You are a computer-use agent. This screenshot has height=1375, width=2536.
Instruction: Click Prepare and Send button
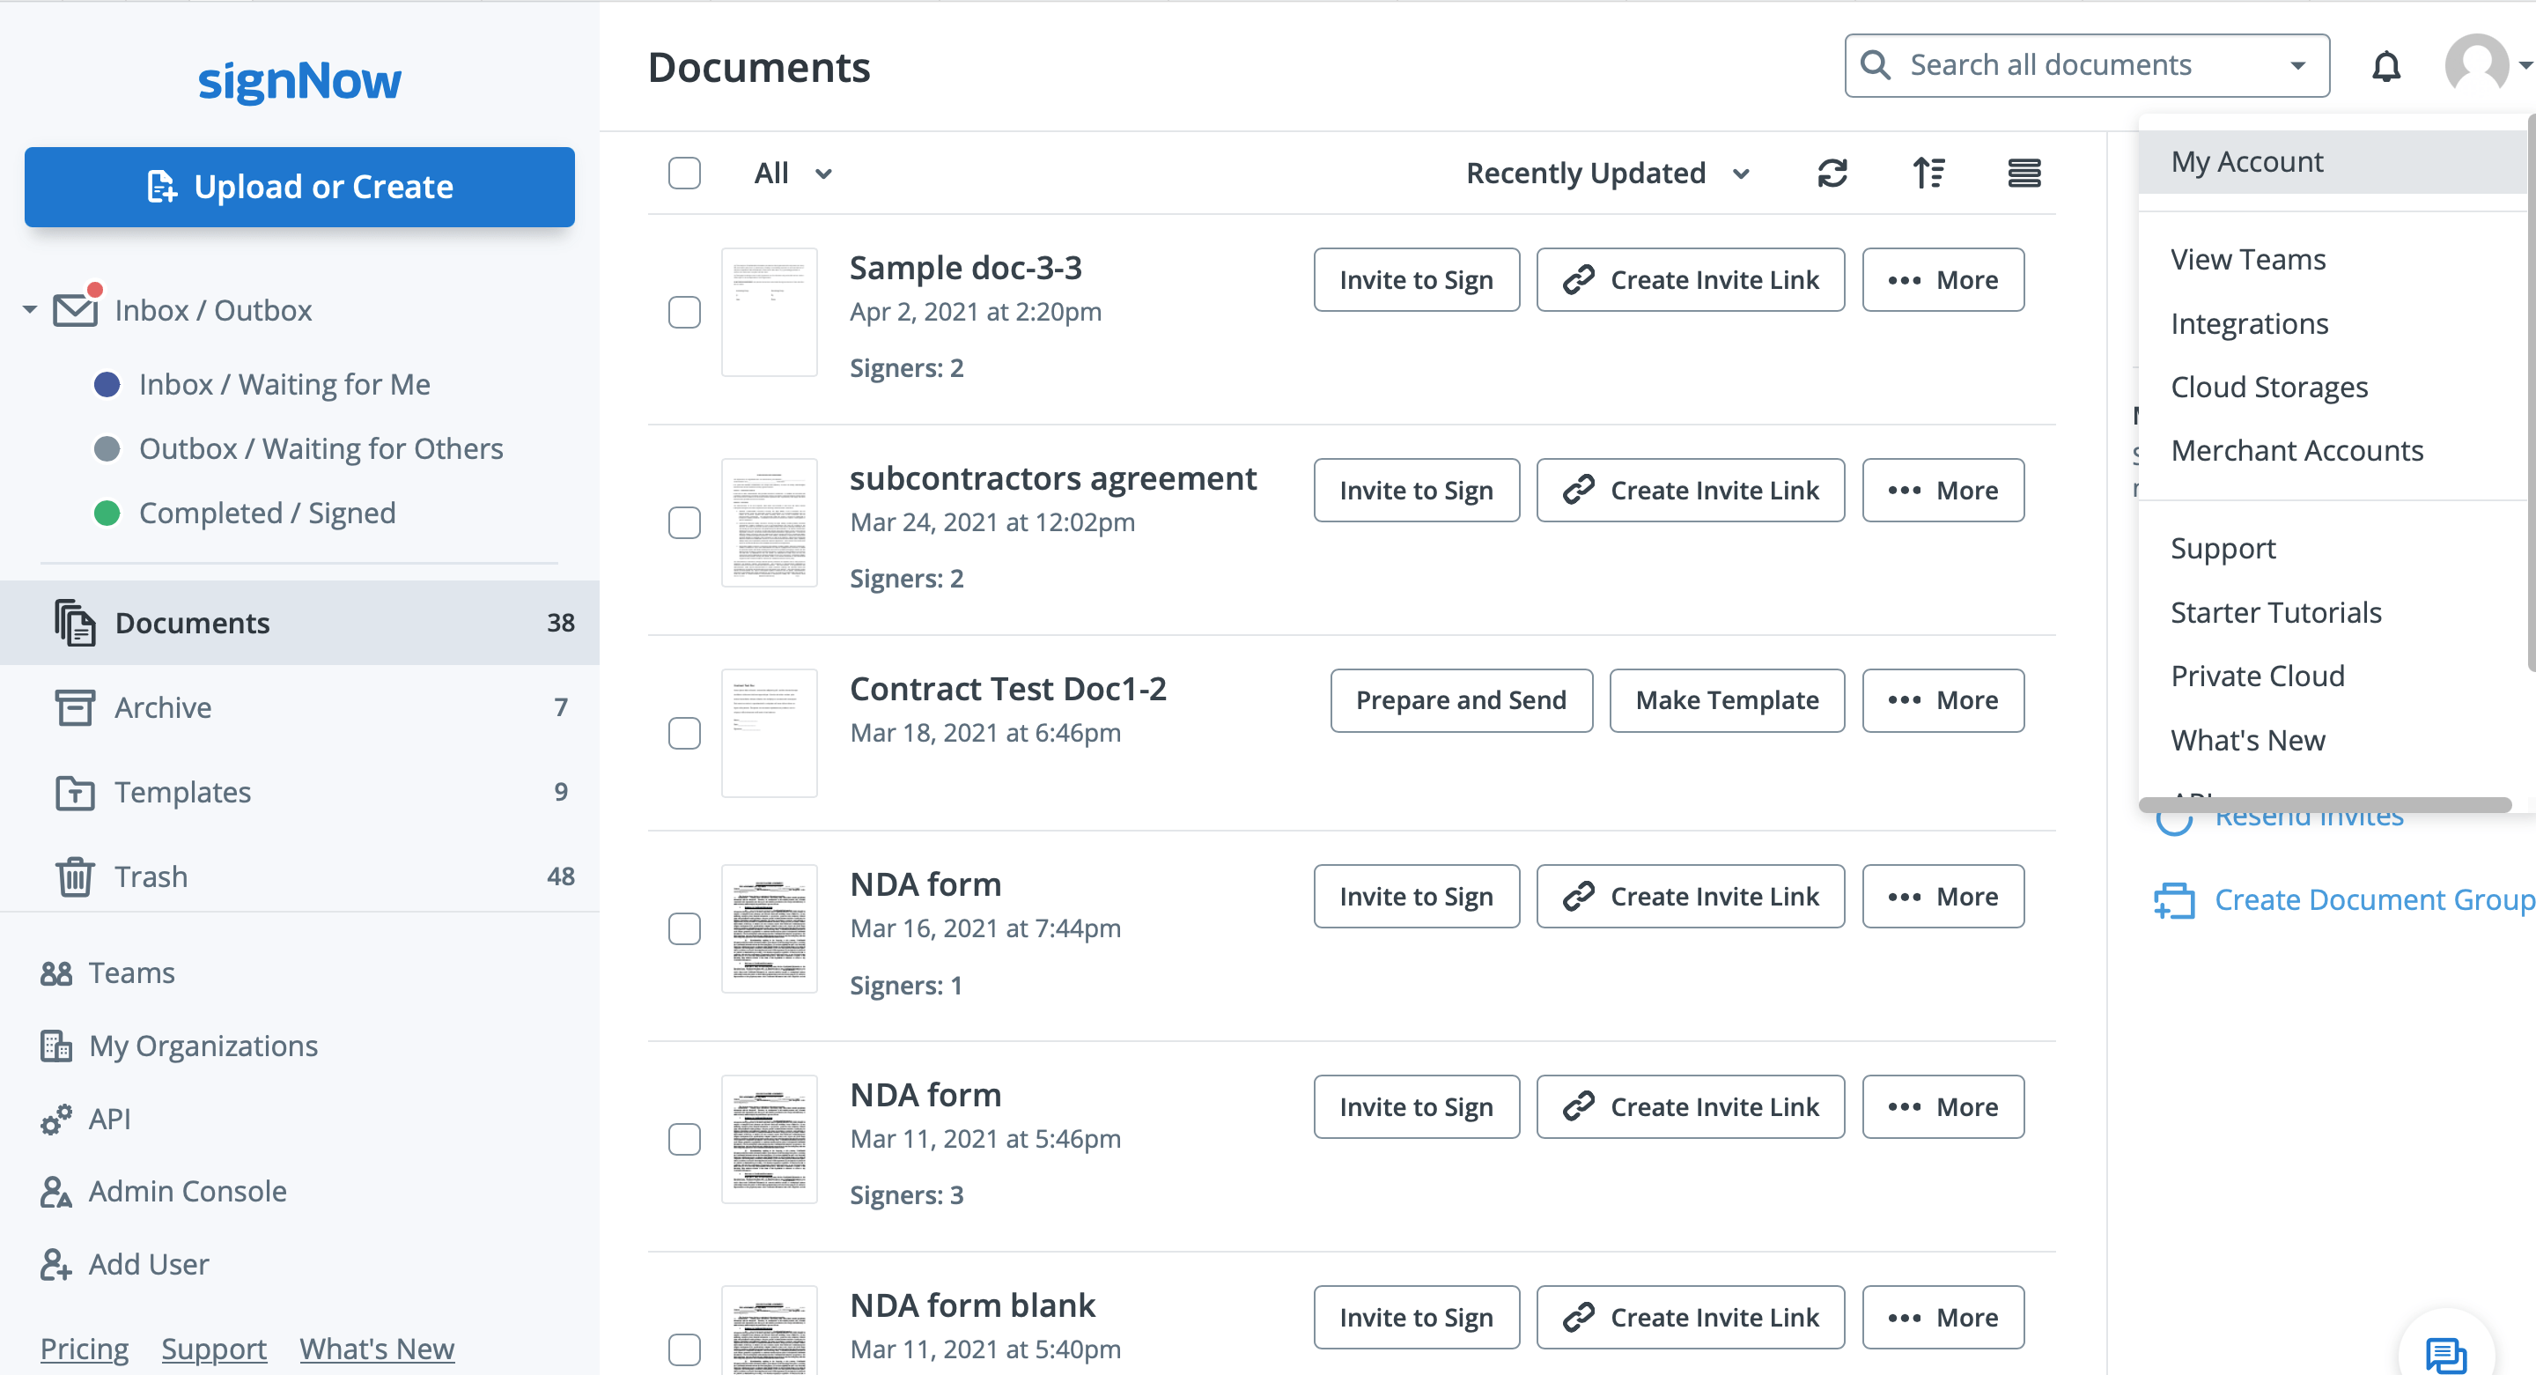[x=1460, y=700]
